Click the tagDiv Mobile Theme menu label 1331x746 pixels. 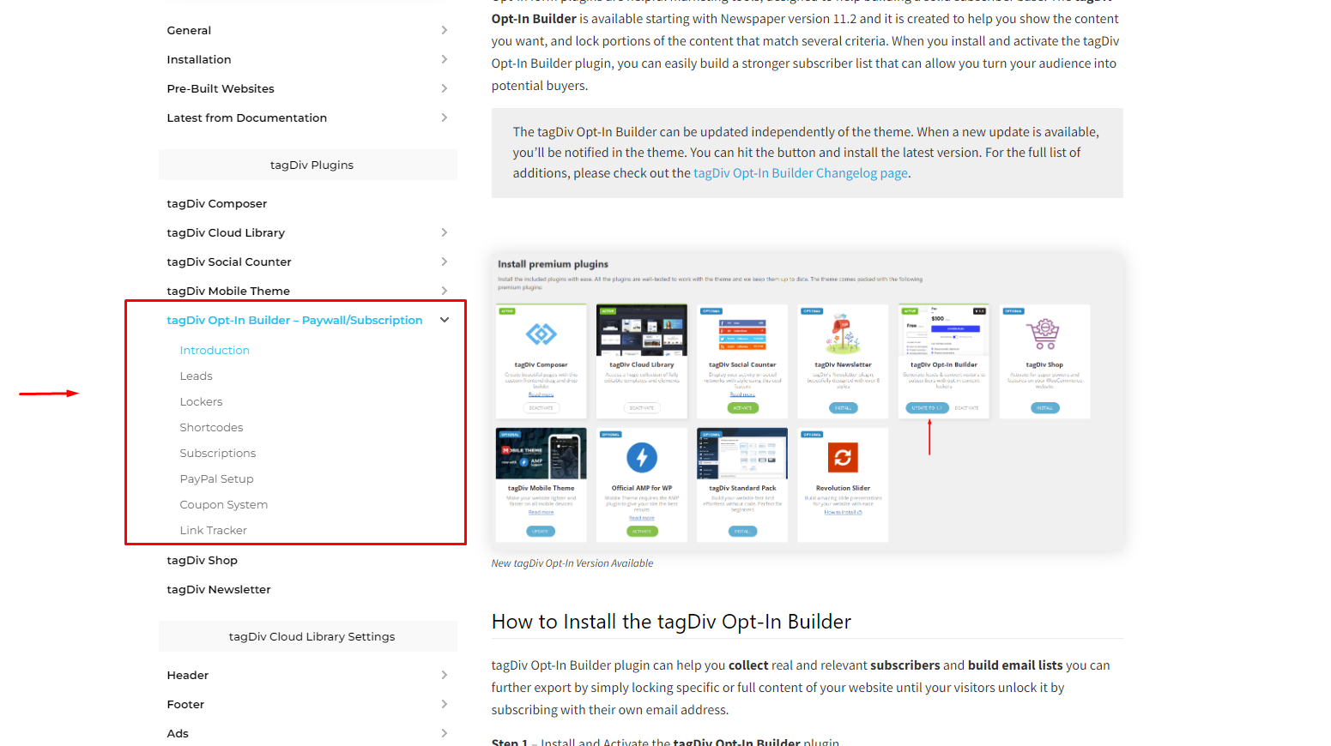(228, 291)
